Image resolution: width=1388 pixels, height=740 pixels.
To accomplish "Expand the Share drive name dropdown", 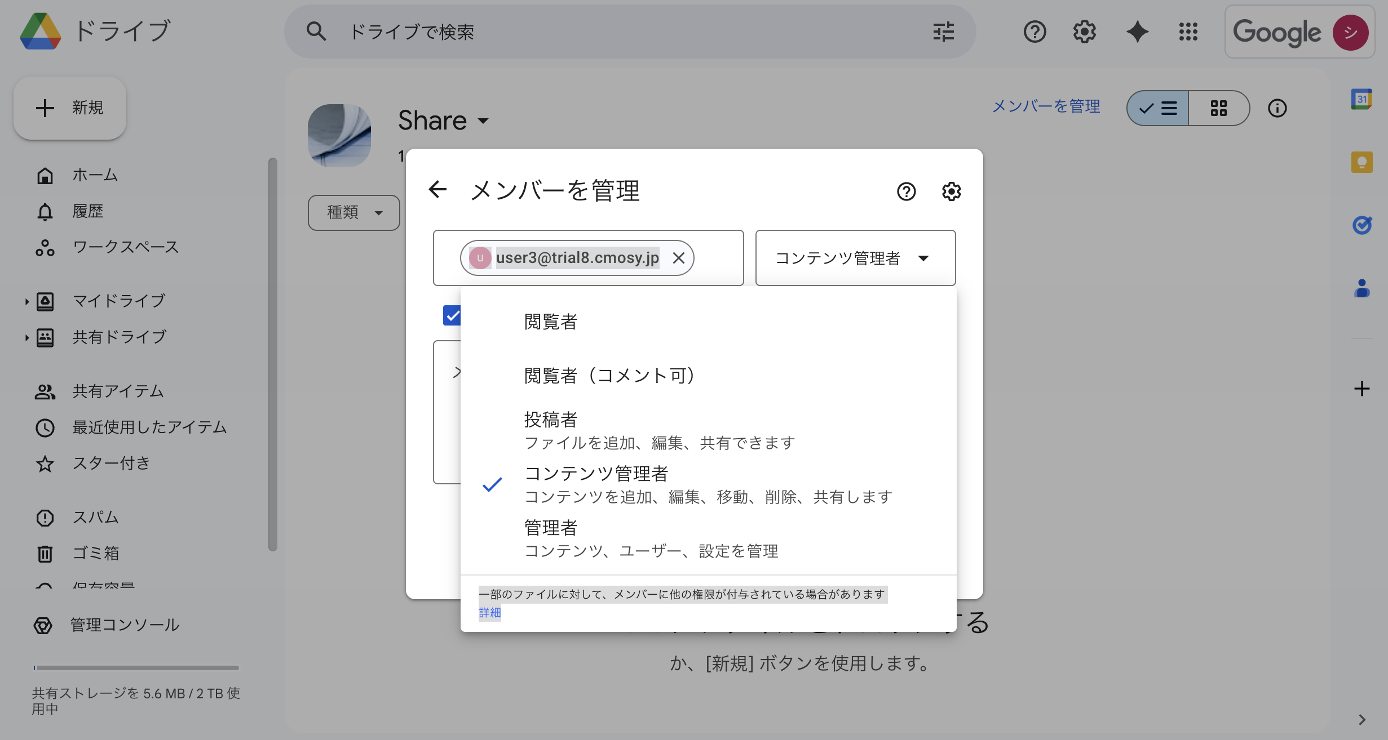I will 483,121.
